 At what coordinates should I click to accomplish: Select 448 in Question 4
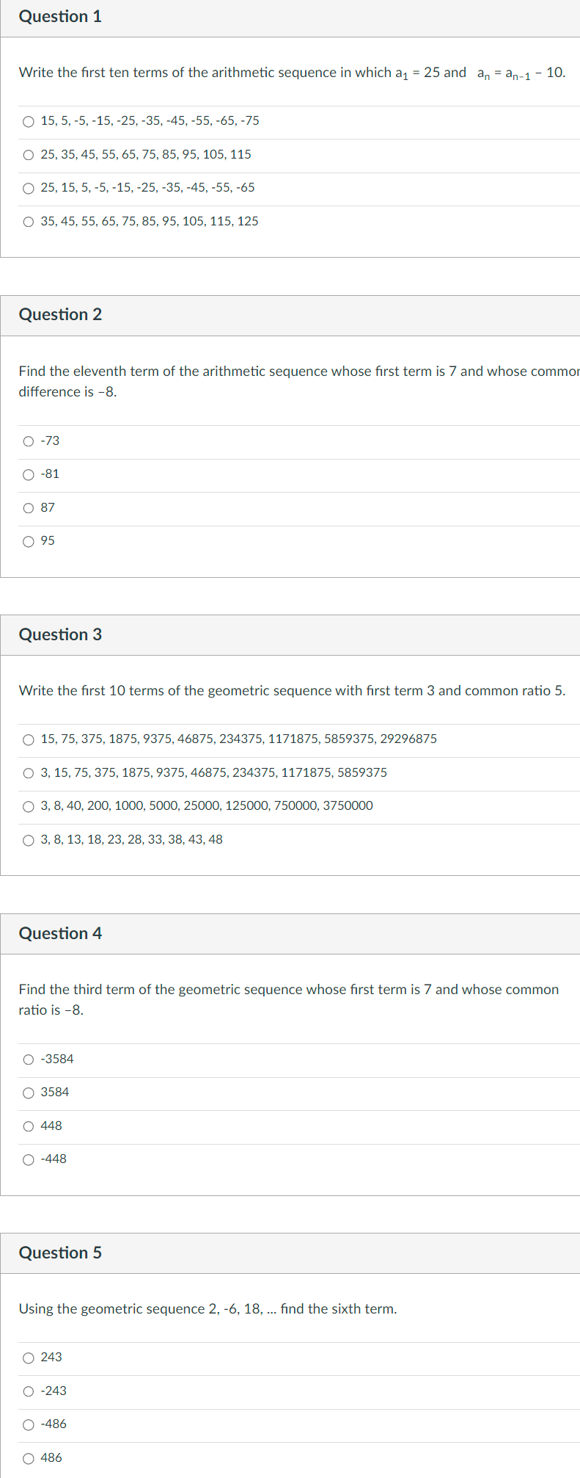(x=28, y=1126)
